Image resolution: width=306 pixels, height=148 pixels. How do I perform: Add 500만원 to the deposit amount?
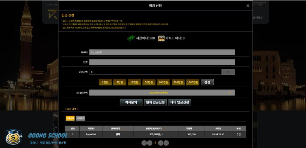(x=178, y=82)
